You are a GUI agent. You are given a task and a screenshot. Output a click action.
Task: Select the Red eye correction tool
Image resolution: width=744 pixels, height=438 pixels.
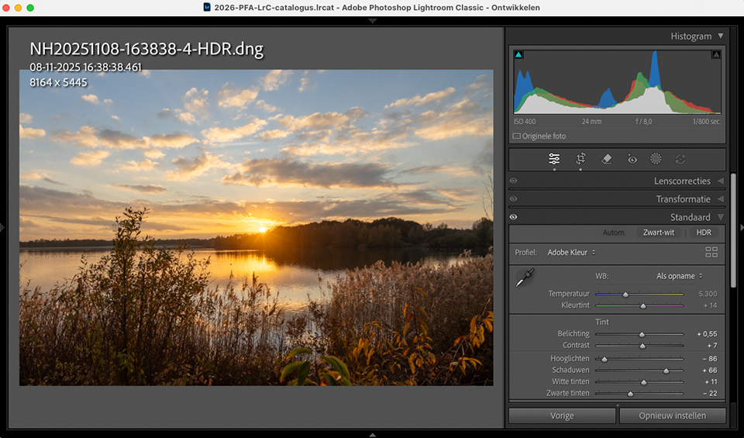pos(632,159)
